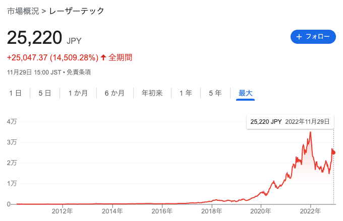
Task: Select the 5日 range tab
Action: [45, 93]
